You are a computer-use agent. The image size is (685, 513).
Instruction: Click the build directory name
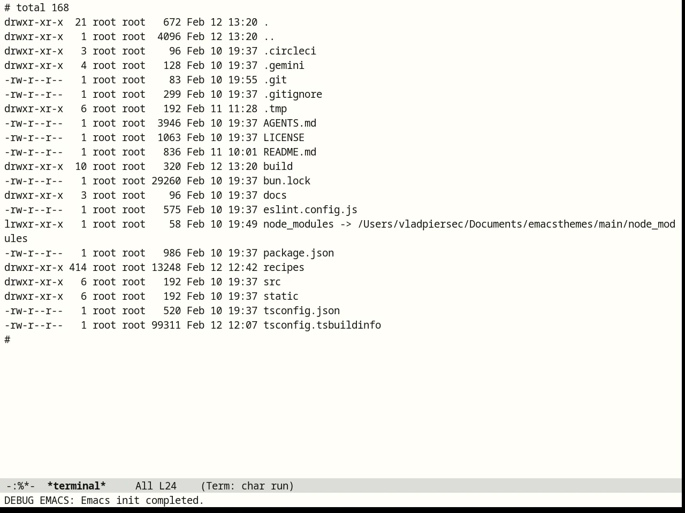(278, 166)
